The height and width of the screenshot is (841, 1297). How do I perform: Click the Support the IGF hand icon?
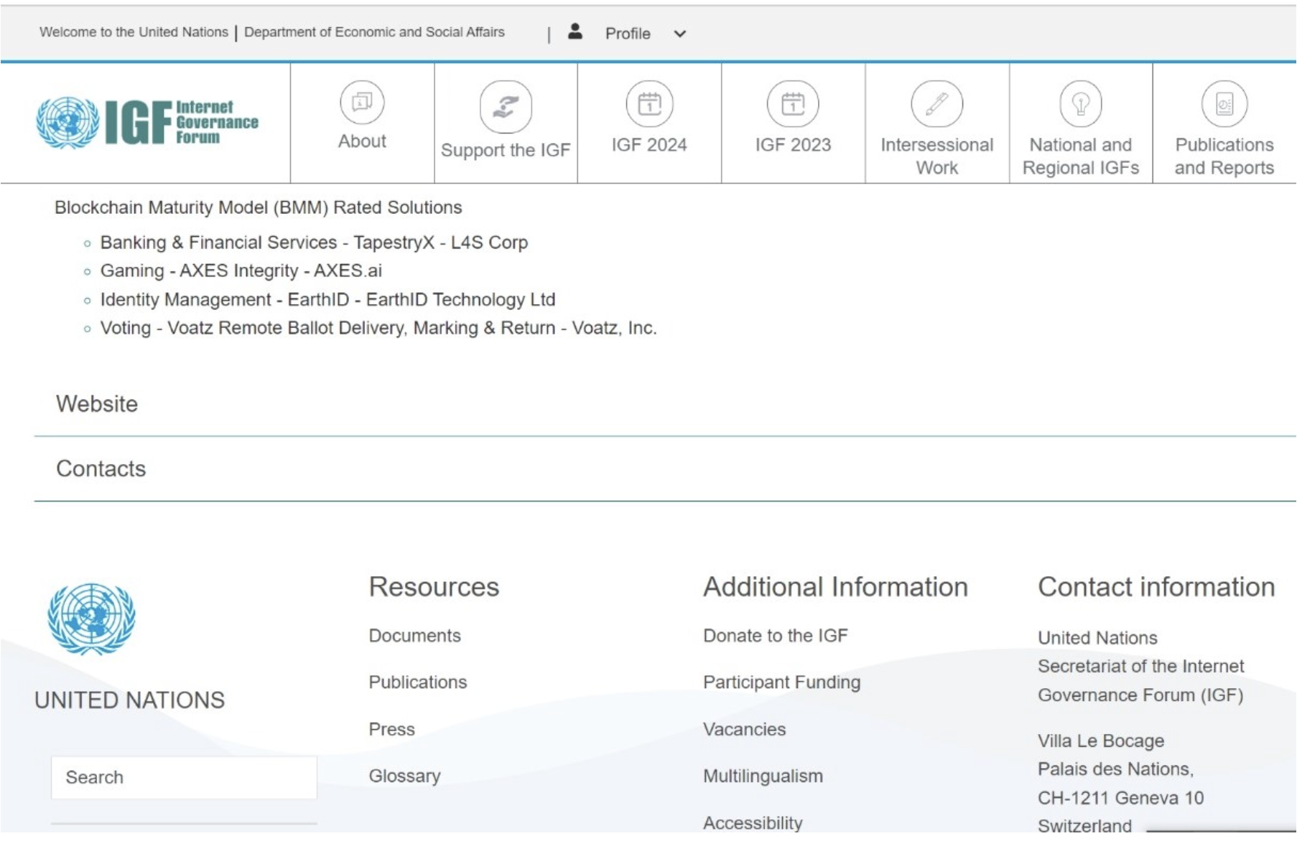506,107
